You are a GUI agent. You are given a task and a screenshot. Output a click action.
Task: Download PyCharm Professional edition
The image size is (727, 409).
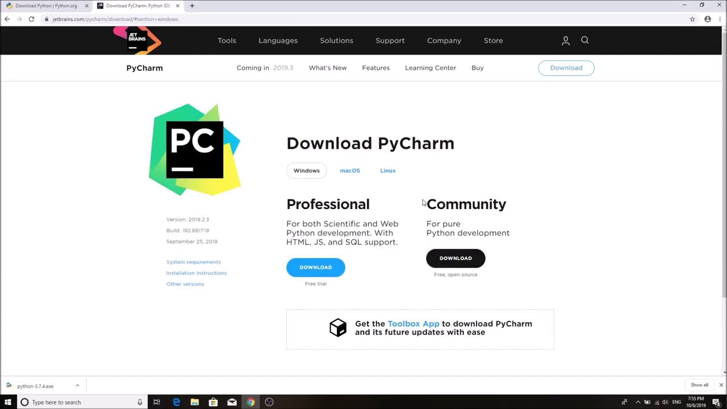coord(316,267)
